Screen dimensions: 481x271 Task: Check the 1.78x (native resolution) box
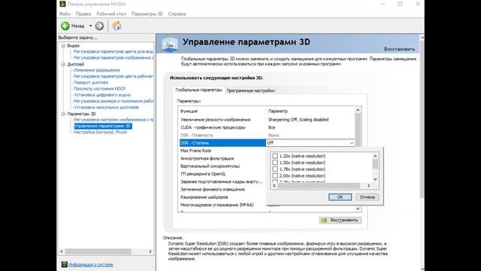coord(275,169)
